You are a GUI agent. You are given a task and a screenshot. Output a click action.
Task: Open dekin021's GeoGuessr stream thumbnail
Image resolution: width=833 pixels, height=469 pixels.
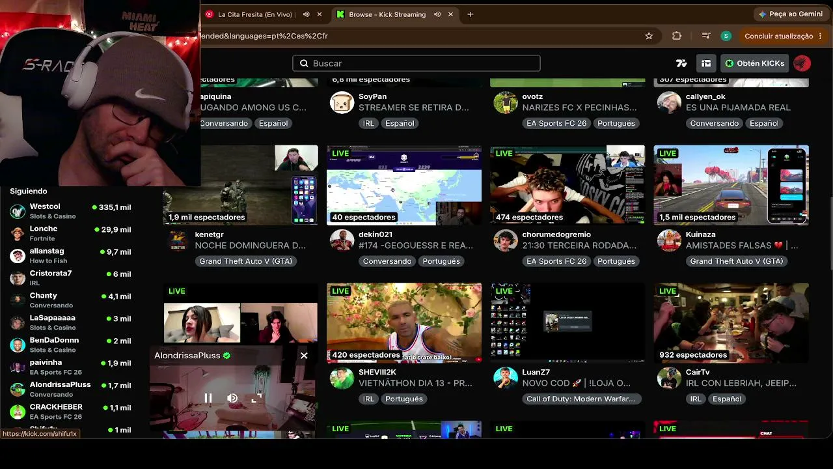pos(404,185)
